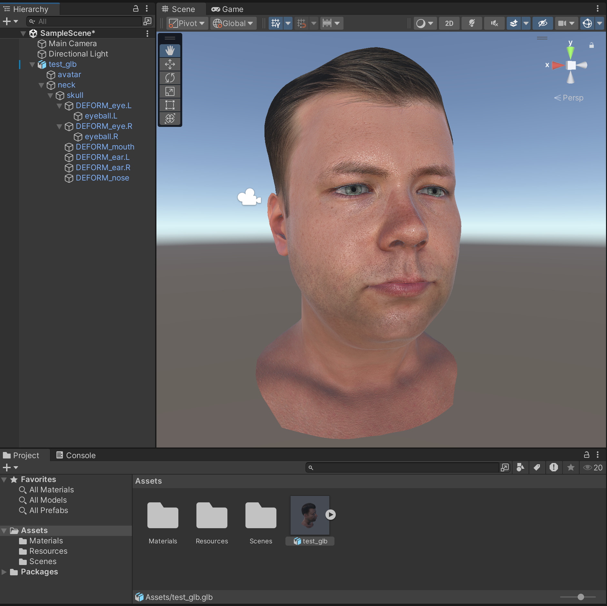Switch to the Scene tab
This screenshot has width=607, height=606.
[179, 9]
